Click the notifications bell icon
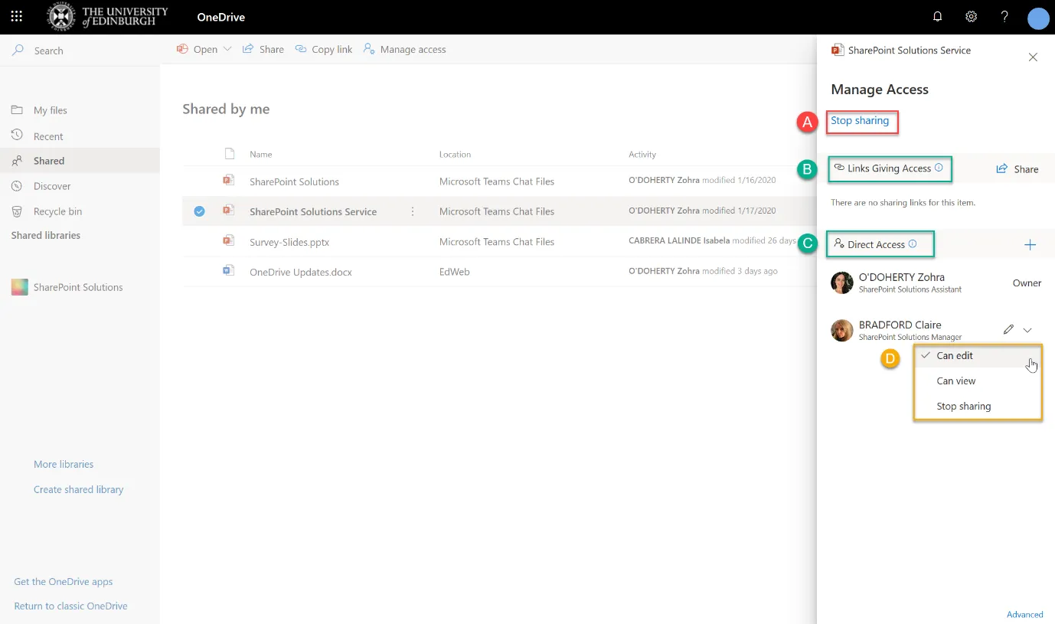1055x624 pixels. pyautogui.click(x=937, y=16)
